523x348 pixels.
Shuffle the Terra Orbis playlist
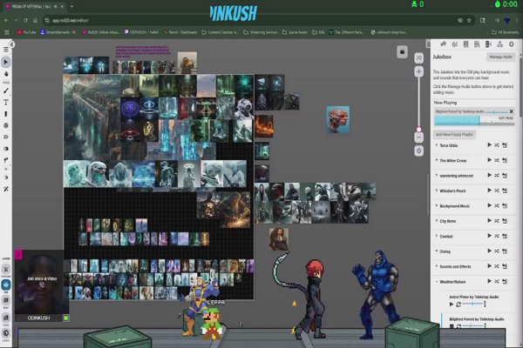pos(497,145)
